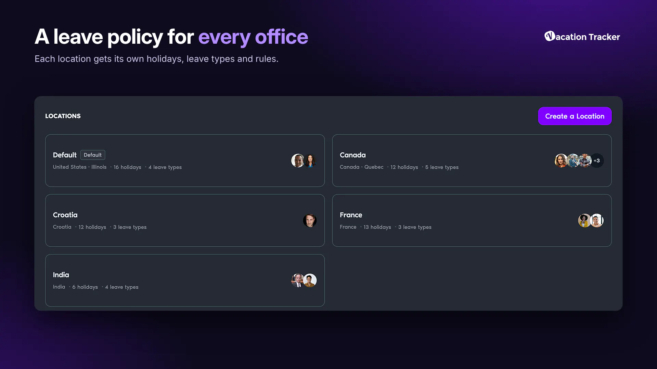Show the +3 more users in Canada

click(597, 161)
